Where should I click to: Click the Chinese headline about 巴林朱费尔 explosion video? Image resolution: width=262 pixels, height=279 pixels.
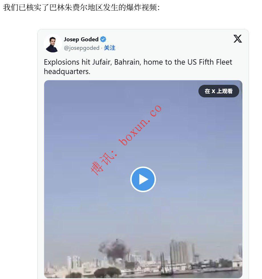click(81, 8)
